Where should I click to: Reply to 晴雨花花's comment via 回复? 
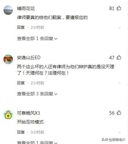21,27
